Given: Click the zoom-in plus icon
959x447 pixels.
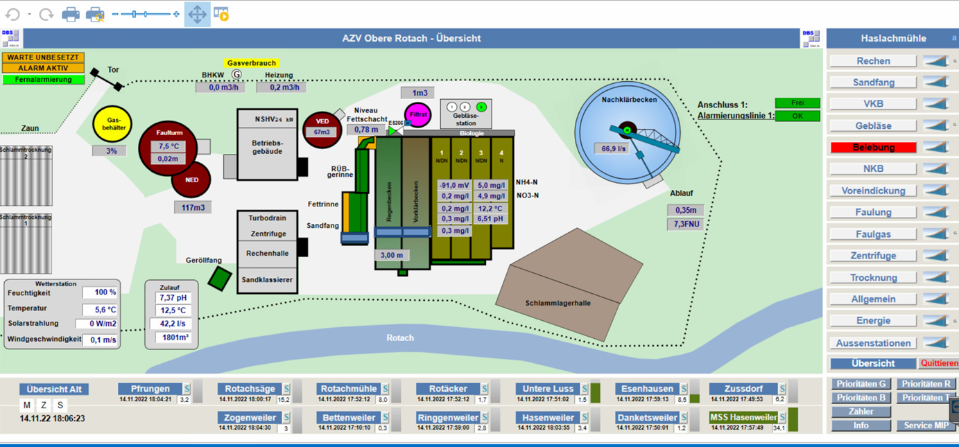Looking at the screenshot, I should (176, 14).
